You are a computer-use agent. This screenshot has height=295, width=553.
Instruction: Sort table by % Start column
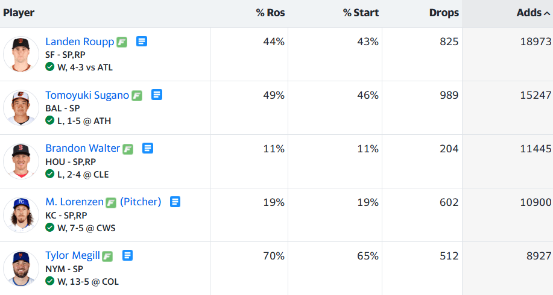[x=361, y=13]
